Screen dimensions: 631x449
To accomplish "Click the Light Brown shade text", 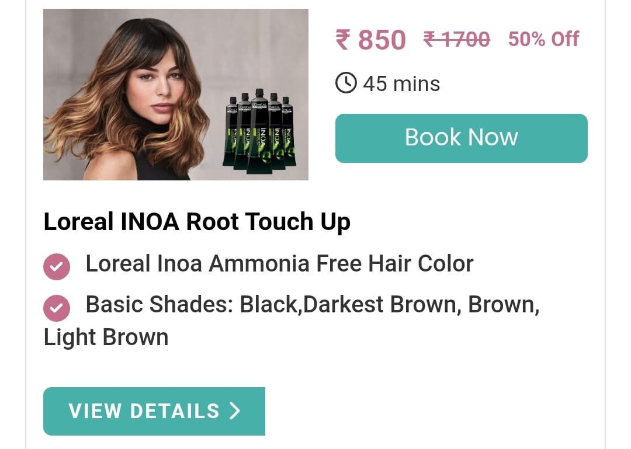I will pyautogui.click(x=106, y=337).
